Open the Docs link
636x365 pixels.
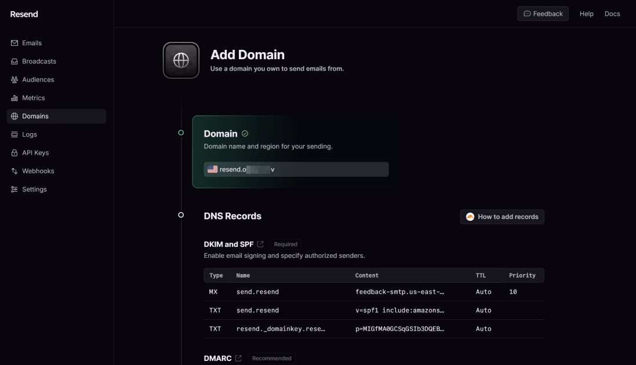pyautogui.click(x=612, y=14)
